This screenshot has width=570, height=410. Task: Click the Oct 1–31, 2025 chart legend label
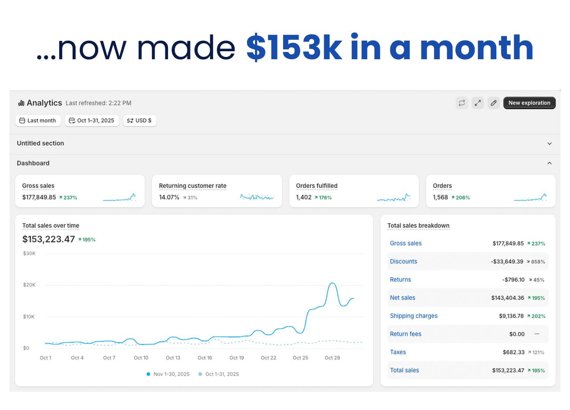click(222, 374)
